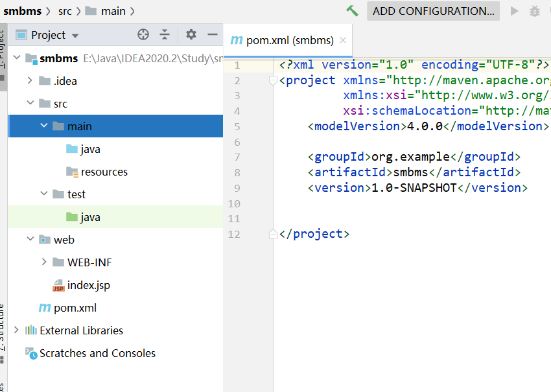Click the locate/select opened file icon

click(x=143, y=35)
